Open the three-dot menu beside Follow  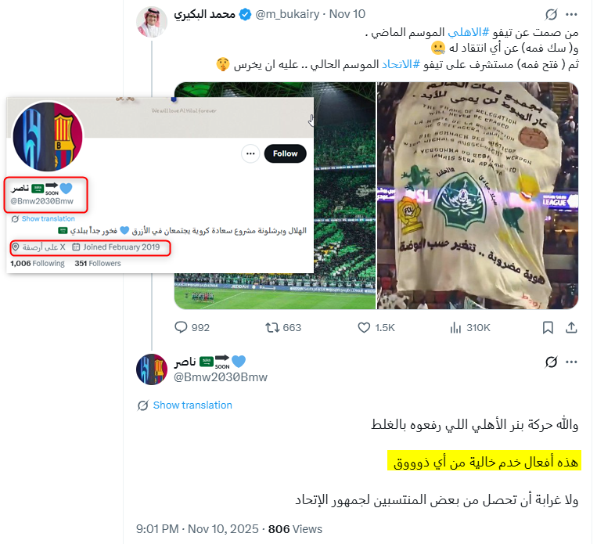250,153
